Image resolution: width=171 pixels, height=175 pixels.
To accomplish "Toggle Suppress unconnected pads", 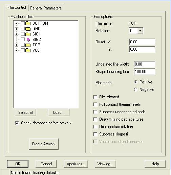I will pos(95,112).
